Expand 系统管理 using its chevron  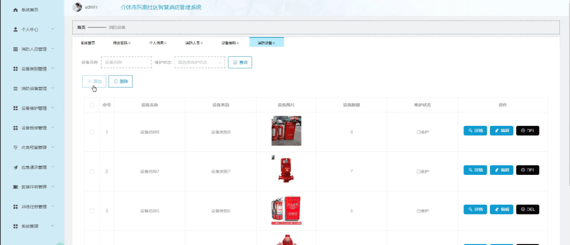[x=53, y=226]
